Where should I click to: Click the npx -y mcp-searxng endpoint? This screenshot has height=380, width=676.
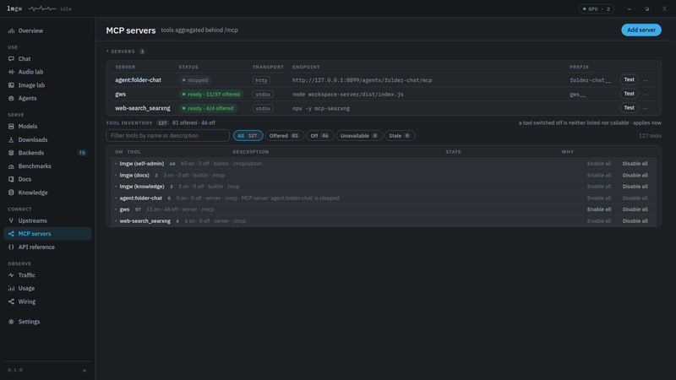[321, 109]
